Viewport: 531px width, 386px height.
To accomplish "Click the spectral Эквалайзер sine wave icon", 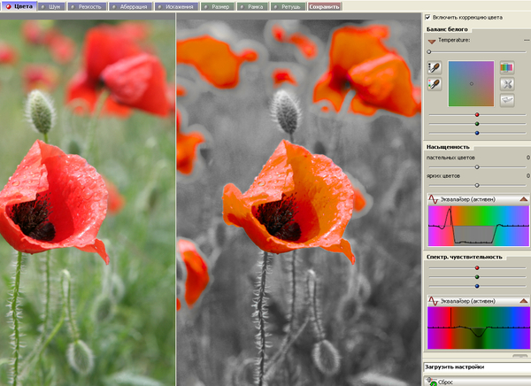I will (434, 301).
